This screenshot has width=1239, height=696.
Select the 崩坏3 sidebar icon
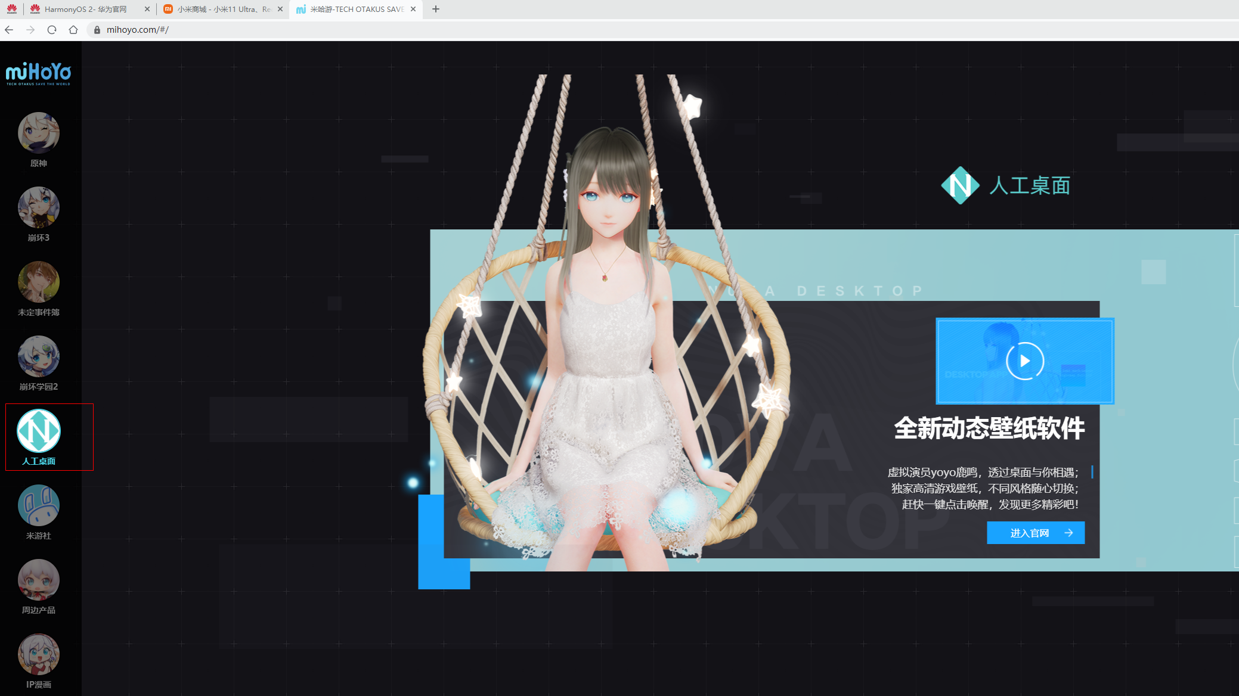pyautogui.click(x=38, y=208)
